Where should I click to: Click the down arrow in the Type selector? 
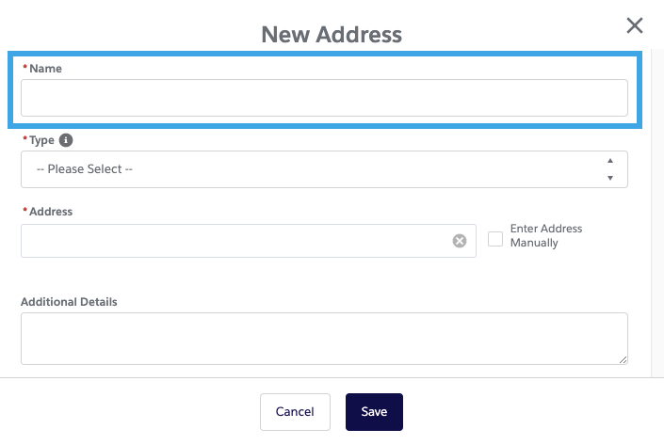pyautogui.click(x=610, y=178)
